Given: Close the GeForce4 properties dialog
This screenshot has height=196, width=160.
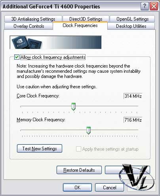Looking at the screenshot, I should pos(154,6).
